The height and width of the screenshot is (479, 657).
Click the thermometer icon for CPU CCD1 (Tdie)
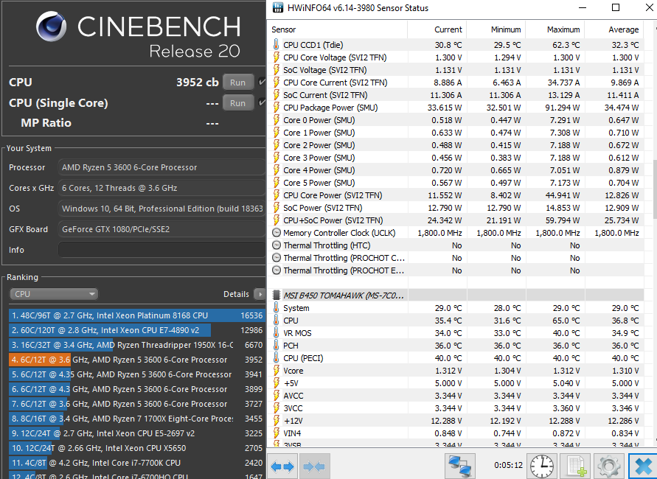[x=276, y=45]
